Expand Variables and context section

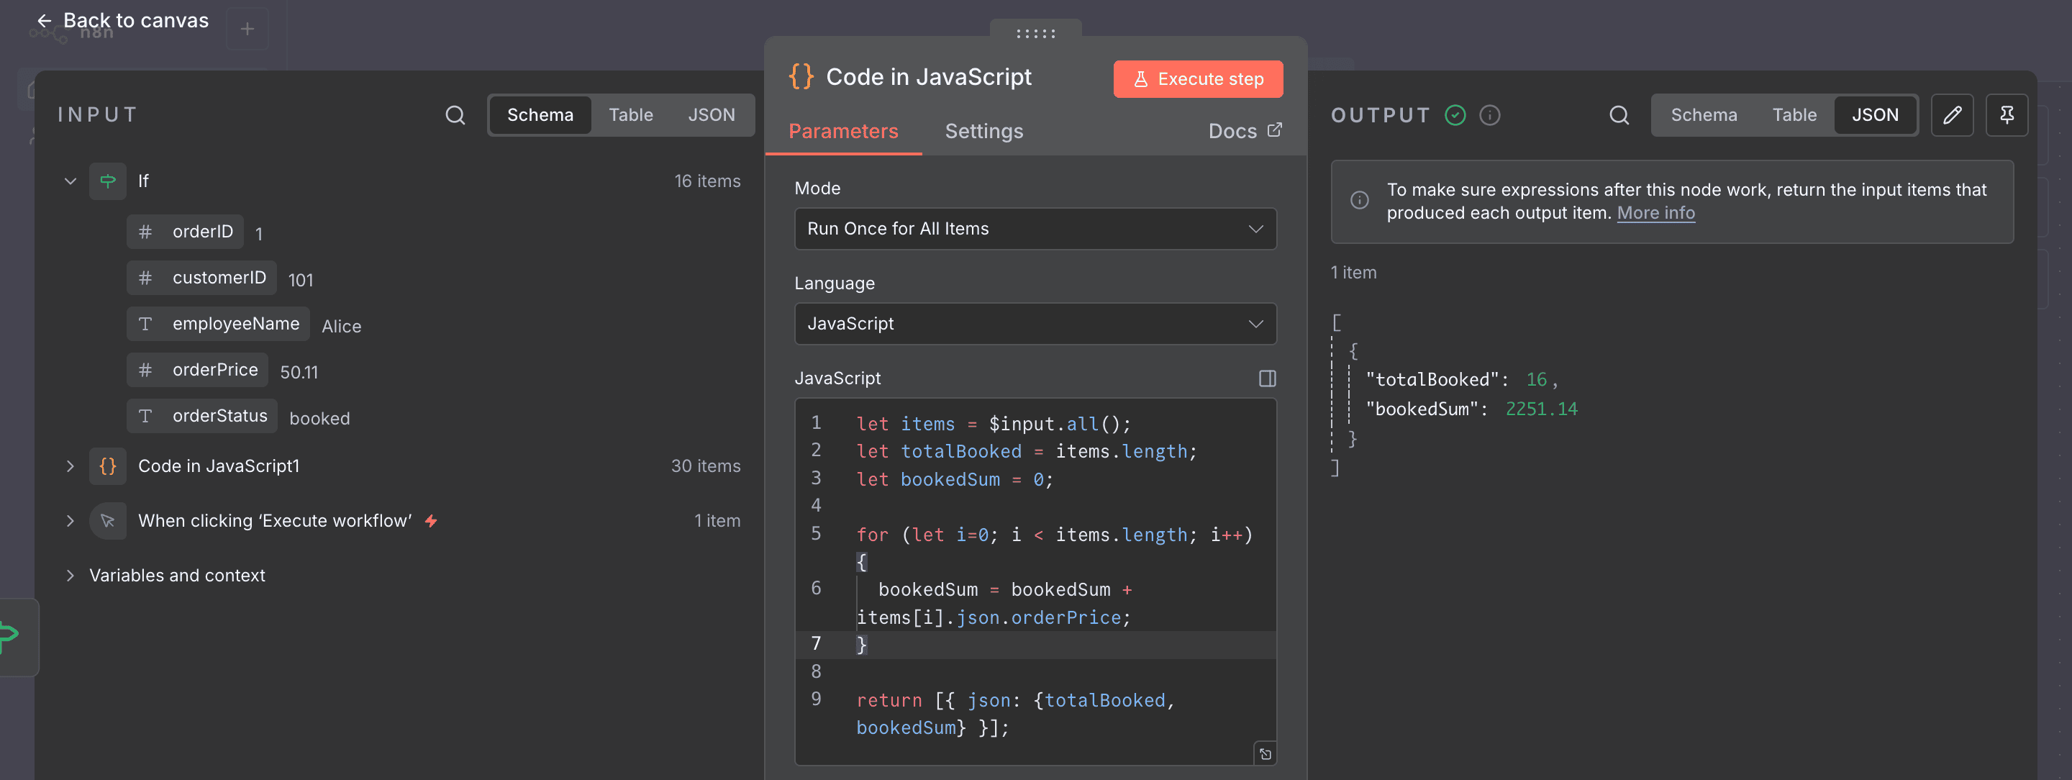pos(70,575)
